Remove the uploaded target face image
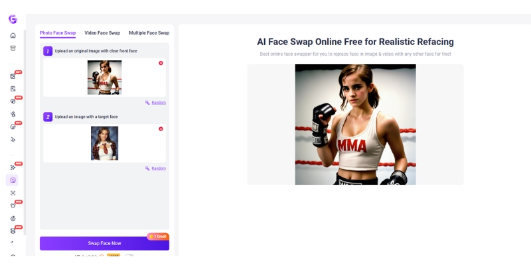 click(161, 129)
